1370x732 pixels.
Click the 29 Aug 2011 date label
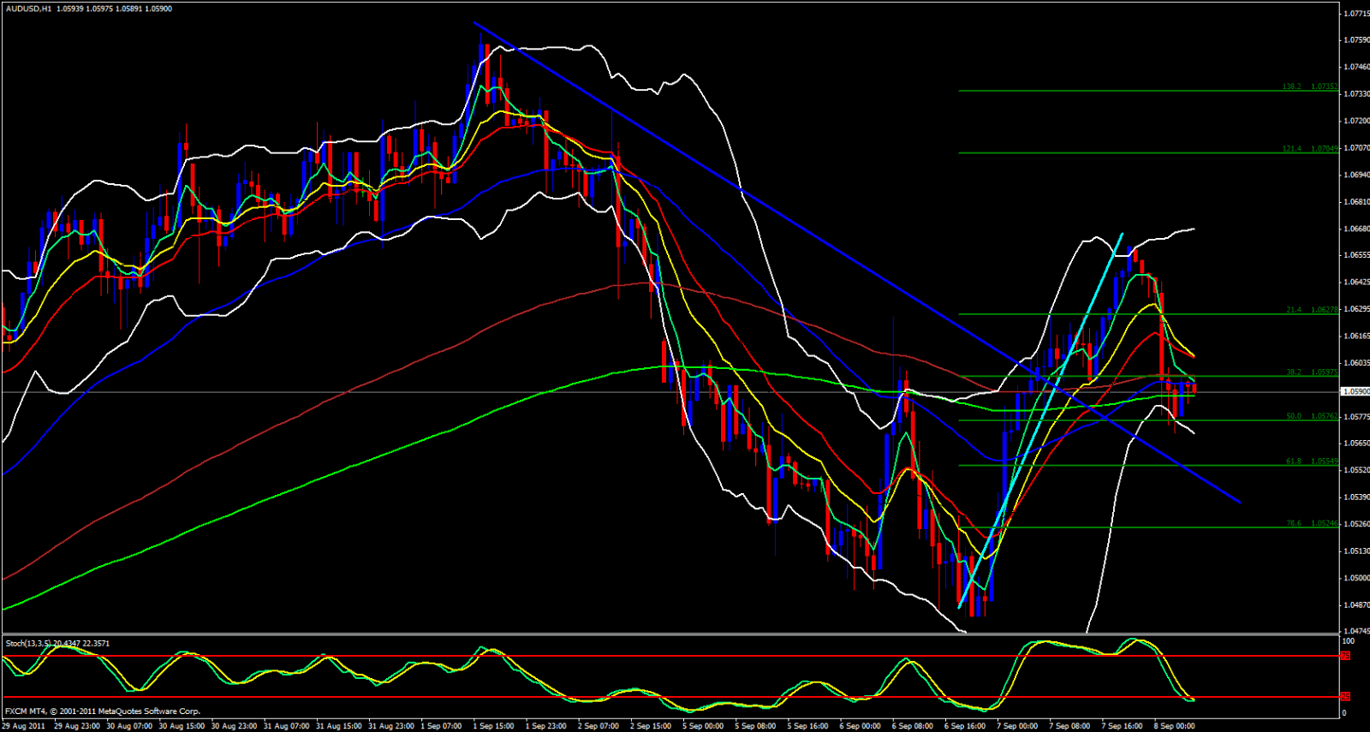tap(24, 726)
